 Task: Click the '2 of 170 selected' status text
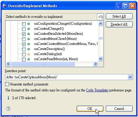point(24,98)
